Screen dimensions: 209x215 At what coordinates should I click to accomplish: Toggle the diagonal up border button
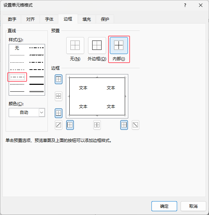(x=59, y=125)
